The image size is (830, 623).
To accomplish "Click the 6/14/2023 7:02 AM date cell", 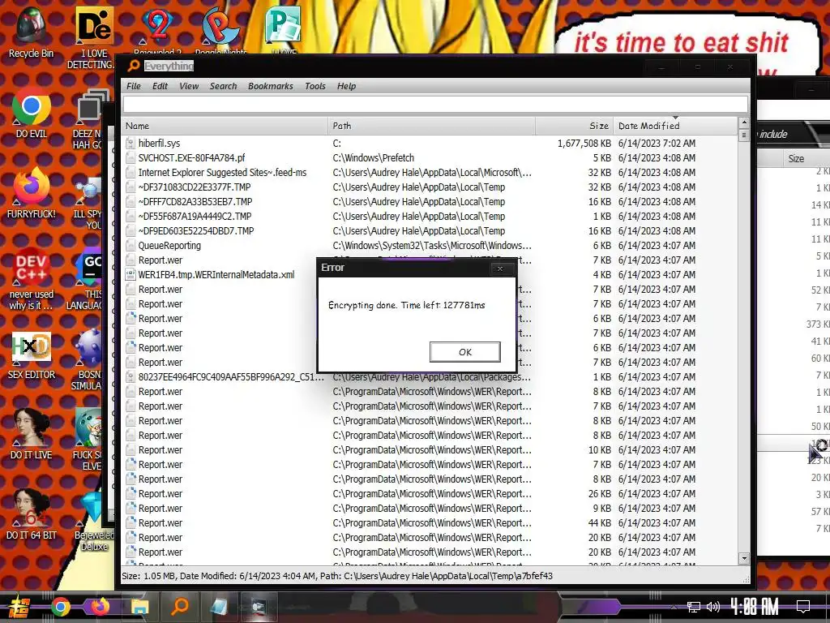I will [x=657, y=143].
